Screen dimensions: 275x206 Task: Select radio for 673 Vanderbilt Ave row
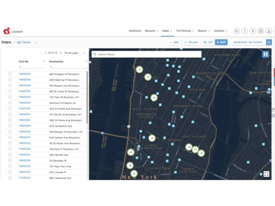coord(10,126)
